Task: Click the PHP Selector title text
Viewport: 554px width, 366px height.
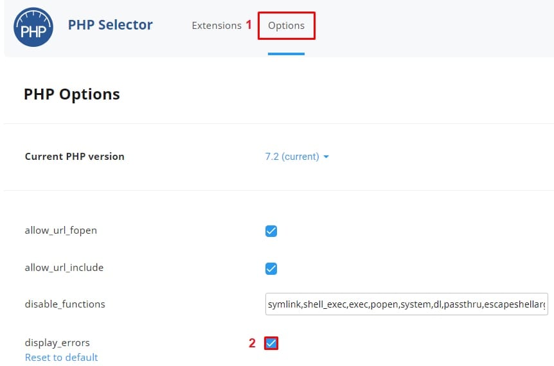Action: (x=111, y=25)
